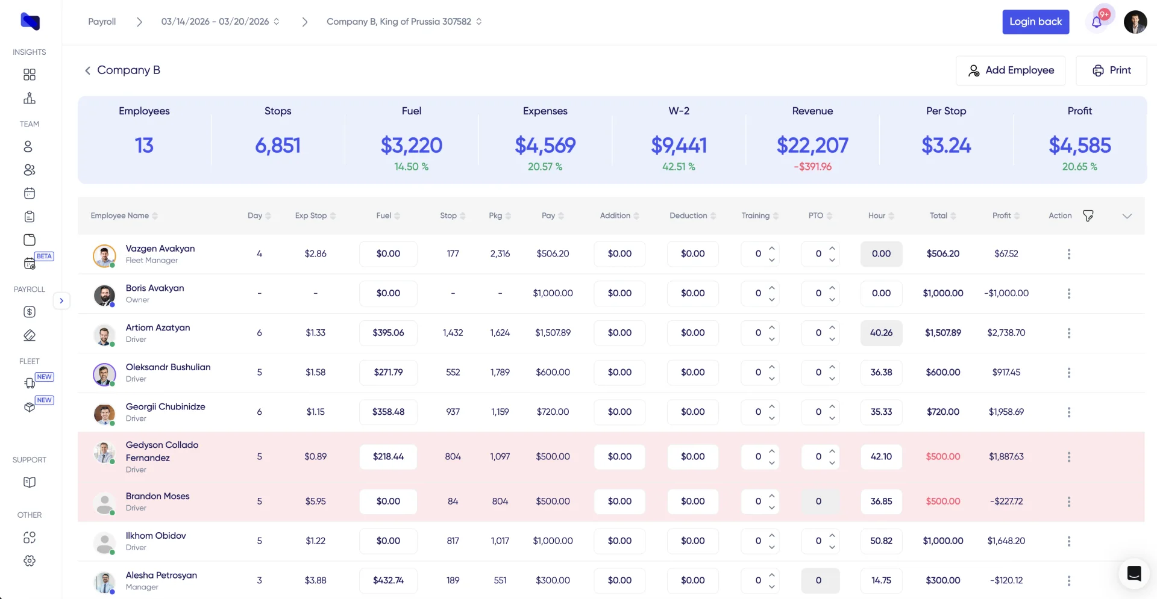Open the three-dot action menu for Boris Avakyan
Image resolution: width=1157 pixels, height=599 pixels.
1069,294
